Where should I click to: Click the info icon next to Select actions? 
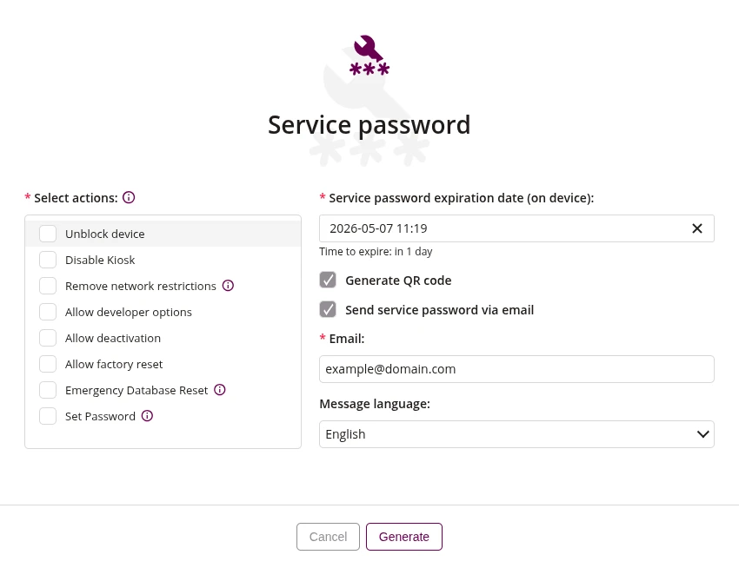tap(129, 197)
